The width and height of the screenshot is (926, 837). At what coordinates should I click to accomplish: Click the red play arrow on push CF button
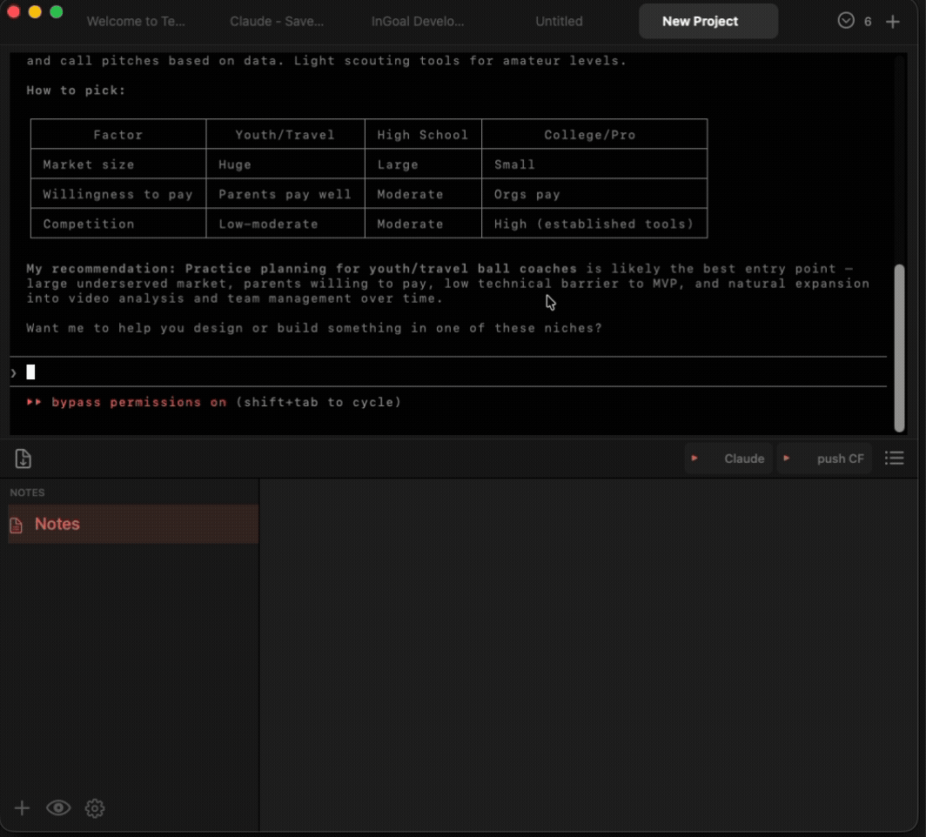[x=786, y=458]
